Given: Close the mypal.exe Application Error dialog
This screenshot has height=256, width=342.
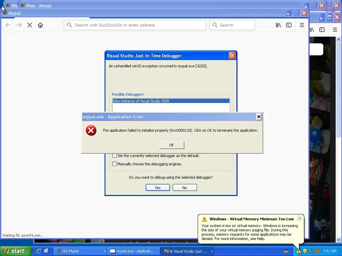Looking at the screenshot, I should click(x=259, y=117).
